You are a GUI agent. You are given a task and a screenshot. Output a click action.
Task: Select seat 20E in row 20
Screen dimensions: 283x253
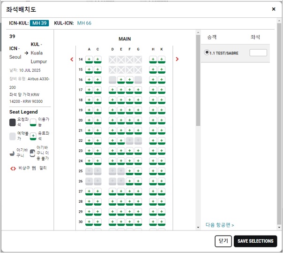click(x=121, y=120)
